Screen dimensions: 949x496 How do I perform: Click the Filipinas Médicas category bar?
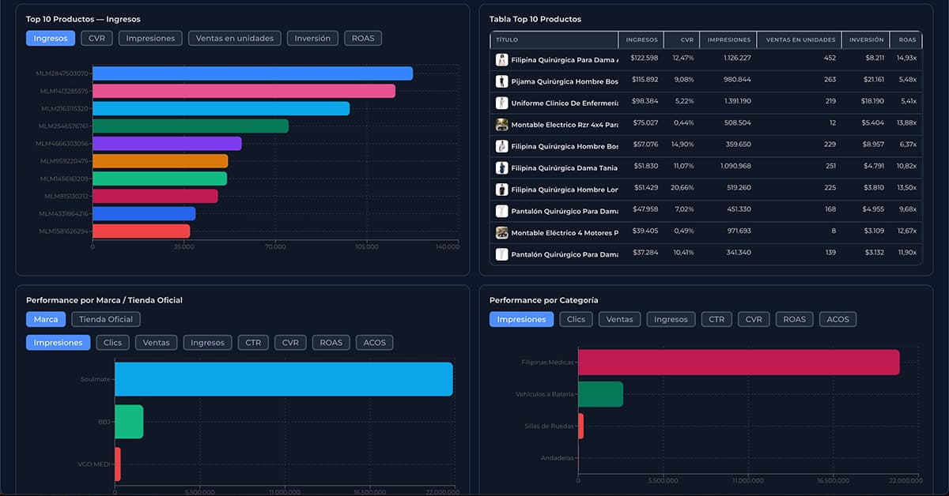[x=739, y=362]
